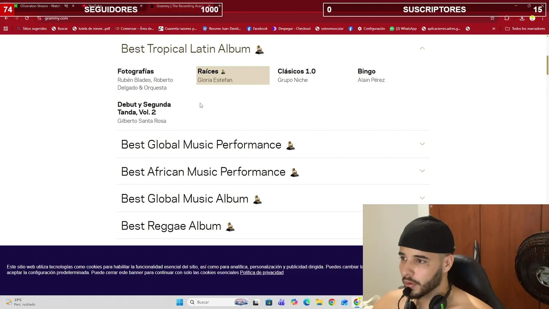This screenshot has width=549, height=309.
Task: Open the Configuración bookmark
Action: [x=371, y=29]
